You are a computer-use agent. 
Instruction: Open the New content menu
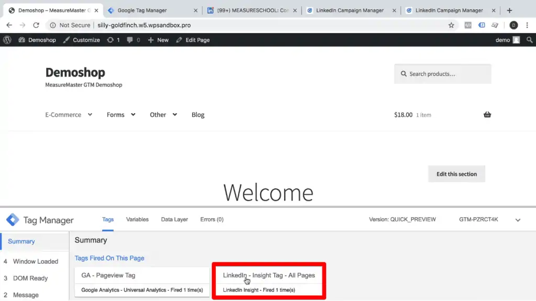point(158,40)
